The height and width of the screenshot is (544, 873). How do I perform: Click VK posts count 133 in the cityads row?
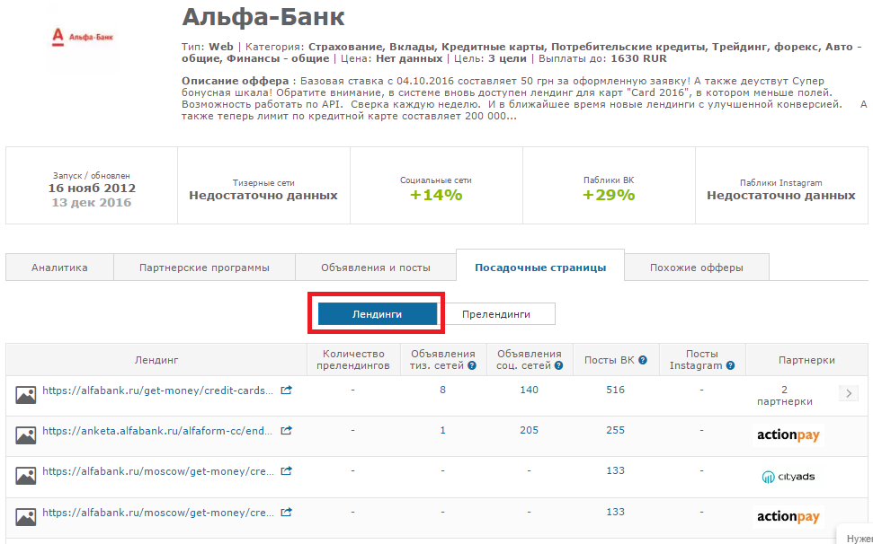(x=615, y=470)
